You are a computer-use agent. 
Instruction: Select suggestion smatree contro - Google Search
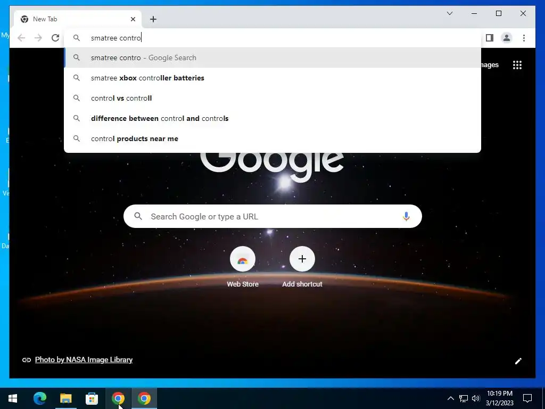(x=272, y=58)
